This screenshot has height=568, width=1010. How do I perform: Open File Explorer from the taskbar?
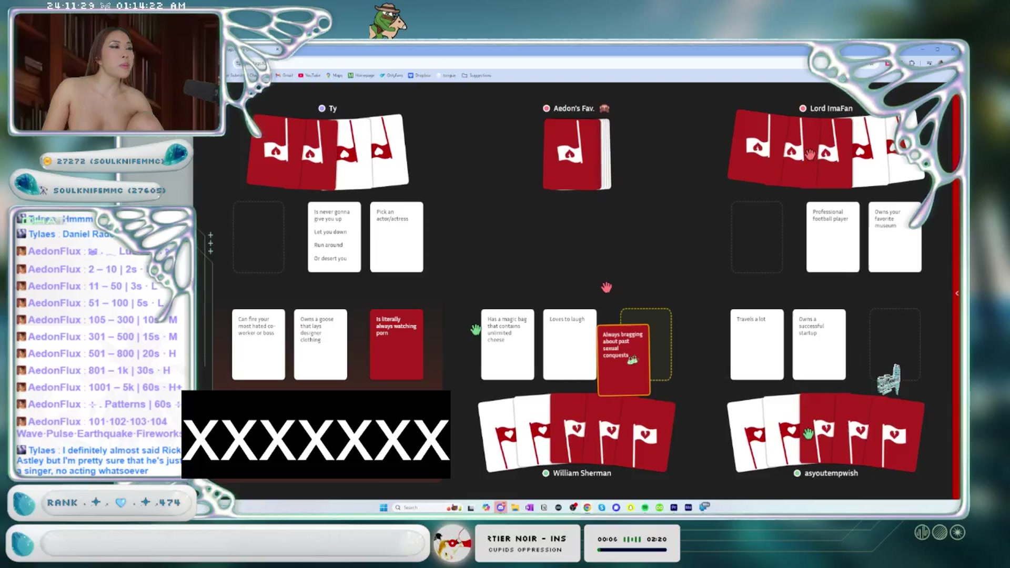pyautogui.click(x=515, y=508)
